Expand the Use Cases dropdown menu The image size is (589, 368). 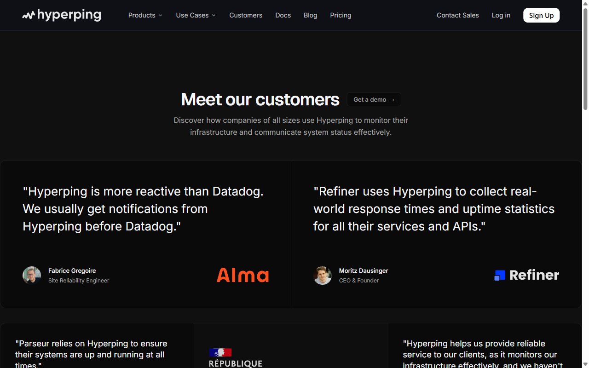[x=196, y=15]
